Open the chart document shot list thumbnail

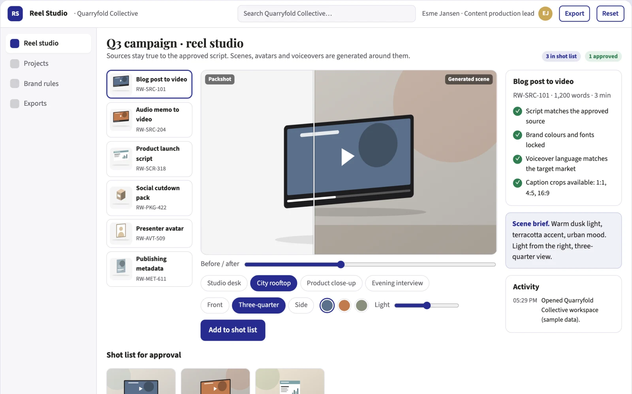pos(290,381)
